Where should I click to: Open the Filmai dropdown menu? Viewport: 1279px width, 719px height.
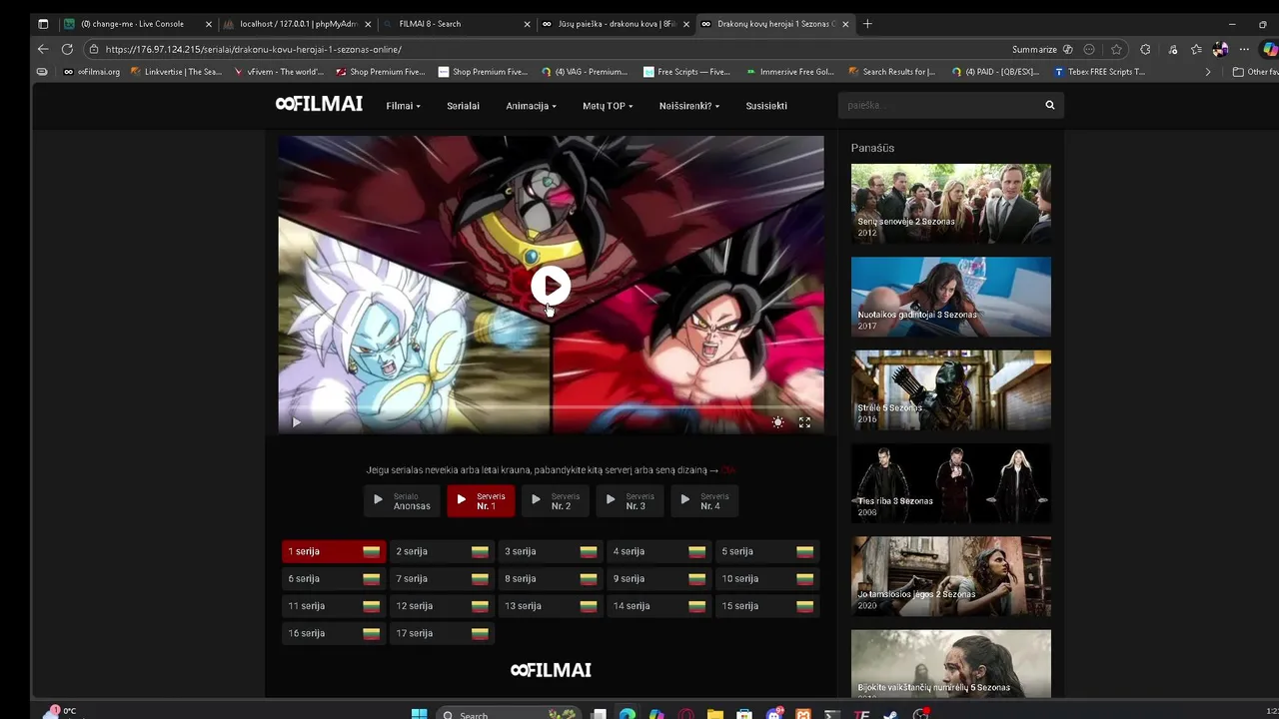pos(403,106)
